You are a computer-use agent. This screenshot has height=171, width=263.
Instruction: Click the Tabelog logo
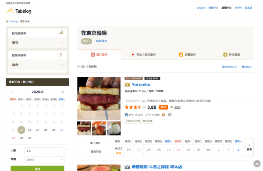pyautogui.click(x=18, y=11)
